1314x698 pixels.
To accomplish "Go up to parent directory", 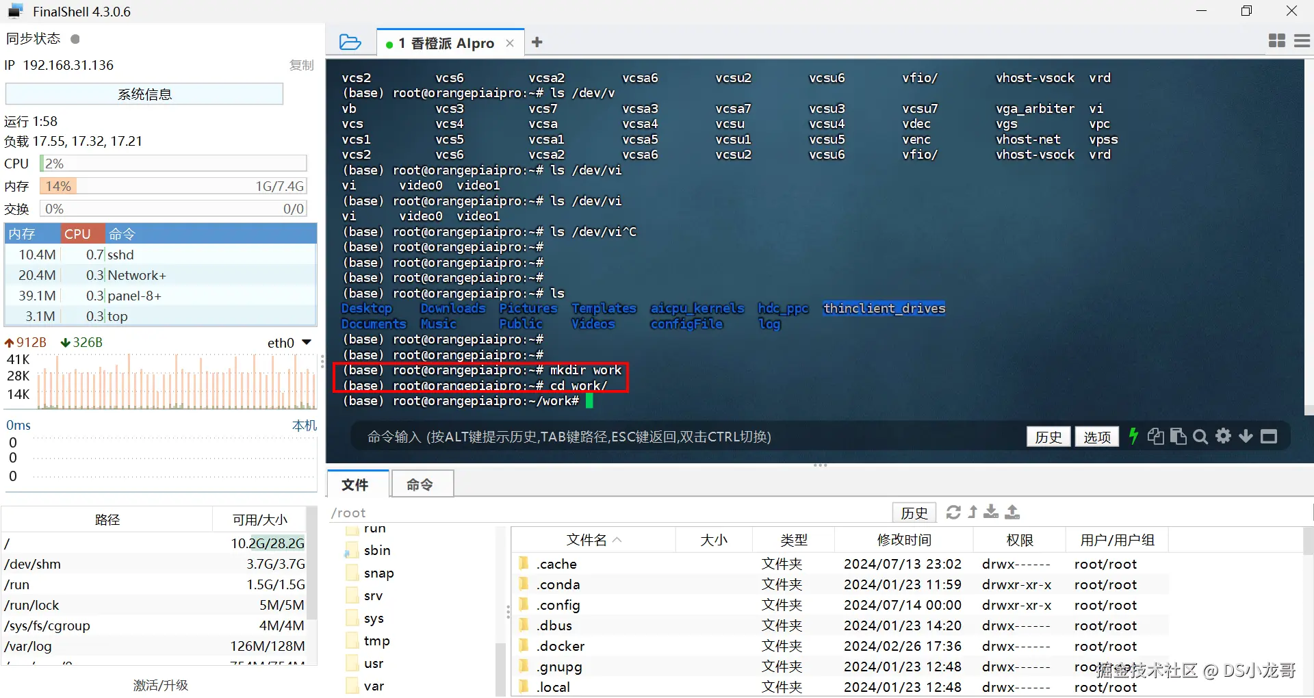I will (x=972, y=512).
